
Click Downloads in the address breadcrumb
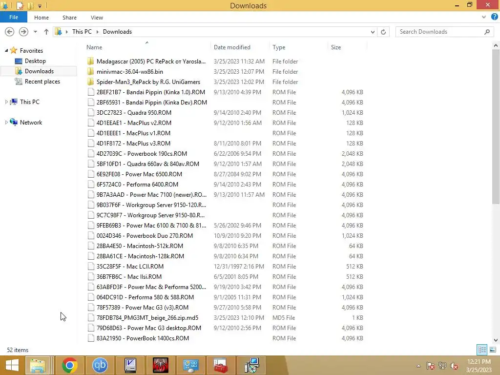coord(117,32)
